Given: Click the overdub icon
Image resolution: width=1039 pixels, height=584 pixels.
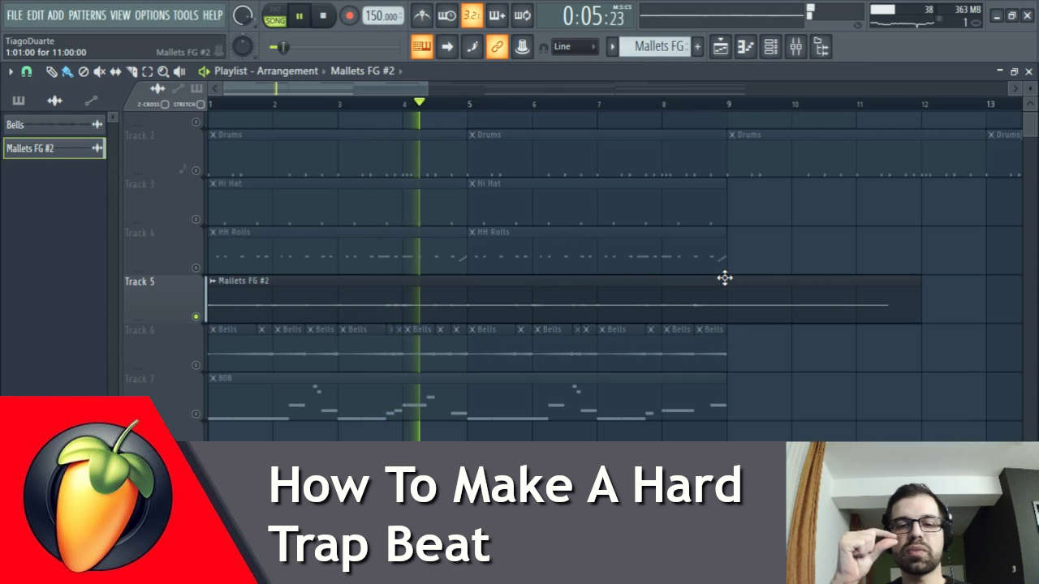Looking at the screenshot, I should (x=497, y=15).
